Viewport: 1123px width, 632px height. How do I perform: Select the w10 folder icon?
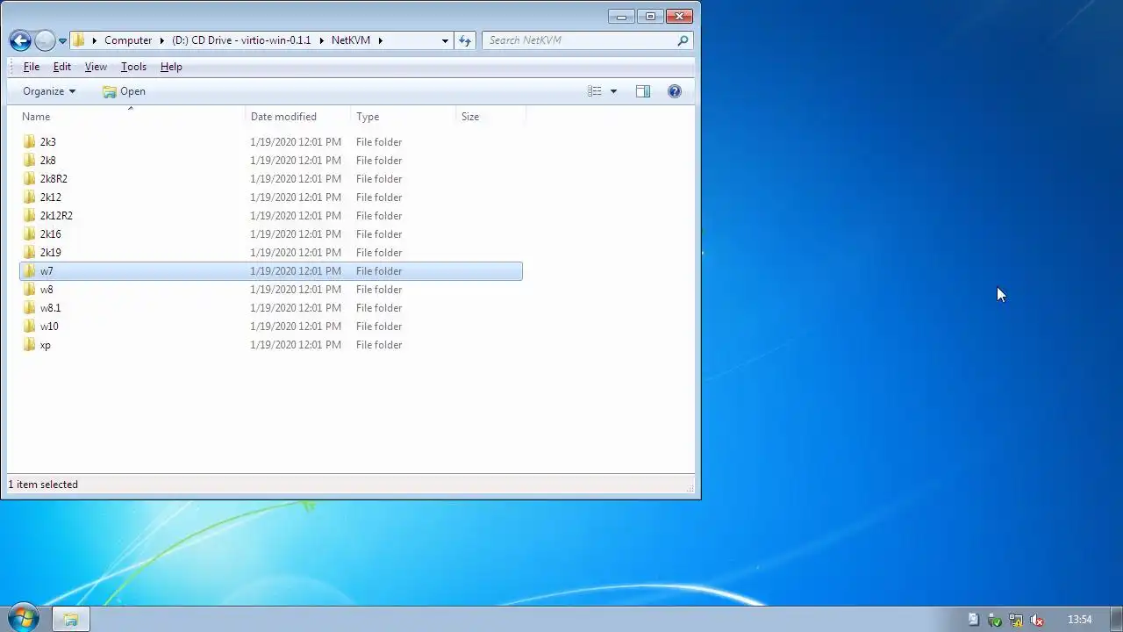pyautogui.click(x=29, y=326)
